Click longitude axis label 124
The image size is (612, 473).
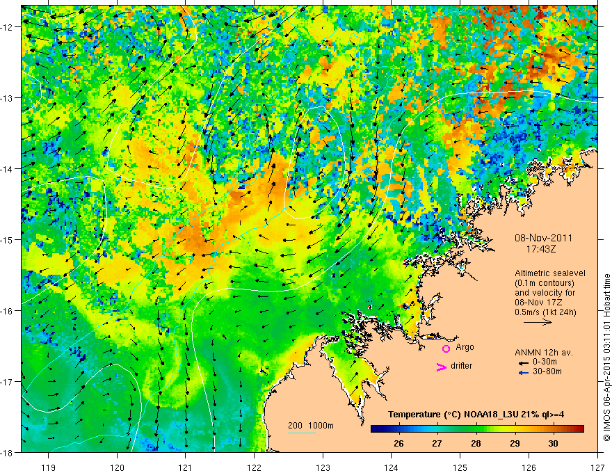[x=392, y=467]
